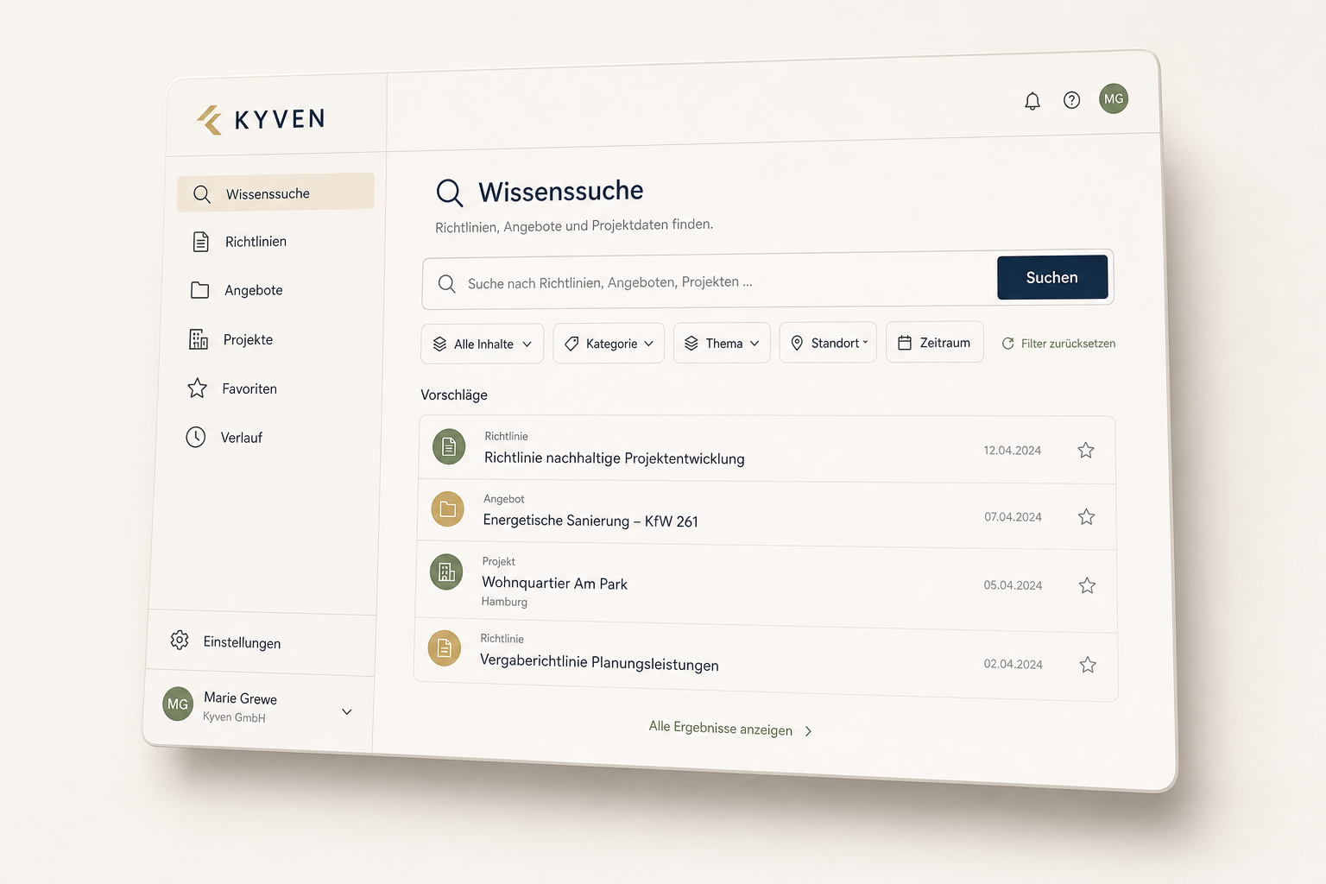Viewport: 1326px width, 884px height.
Task: Favorite Richtlinie nachhaltige Projektentwicklung via star
Action: [x=1086, y=450]
